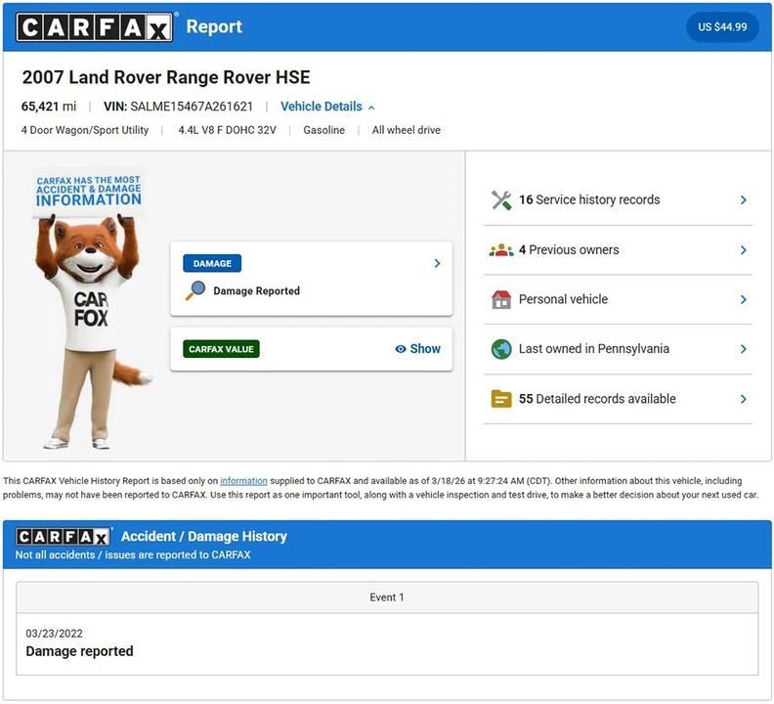Open Last owned in Pennsylvania row
Viewport: 774px width, 704px height.
[618, 349]
